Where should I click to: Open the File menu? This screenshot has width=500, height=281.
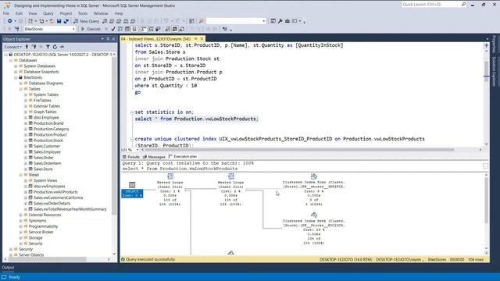point(6,13)
